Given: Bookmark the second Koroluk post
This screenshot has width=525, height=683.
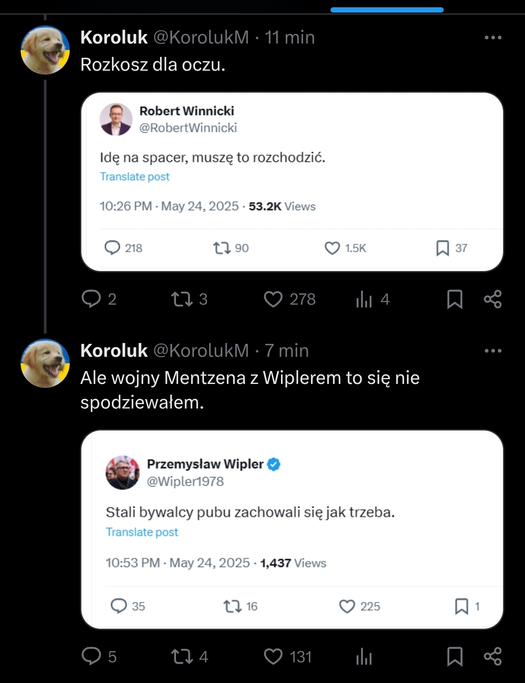Looking at the screenshot, I should tap(455, 657).
